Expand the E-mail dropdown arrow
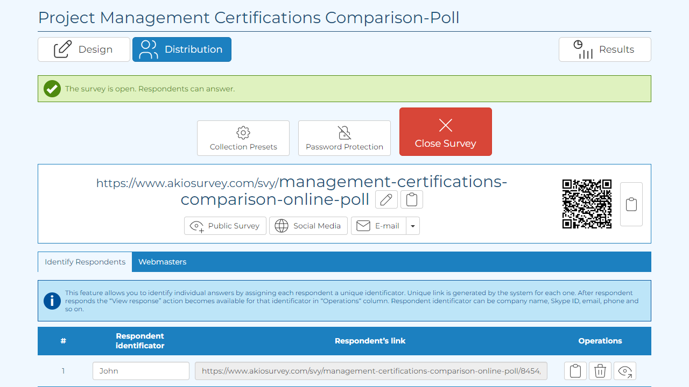 click(x=413, y=226)
